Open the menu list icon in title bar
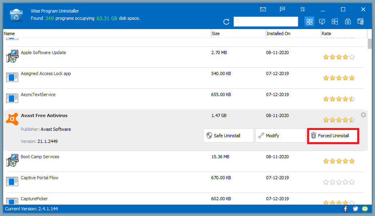375x216 pixels. coord(303,9)
